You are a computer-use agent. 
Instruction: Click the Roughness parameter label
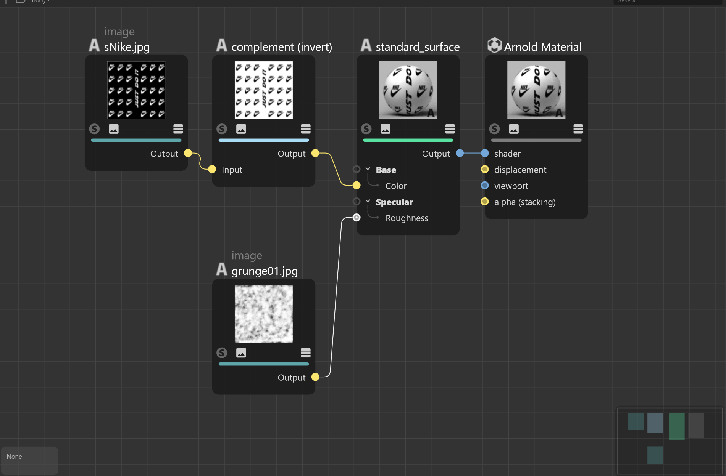click(x=407, y=218)
